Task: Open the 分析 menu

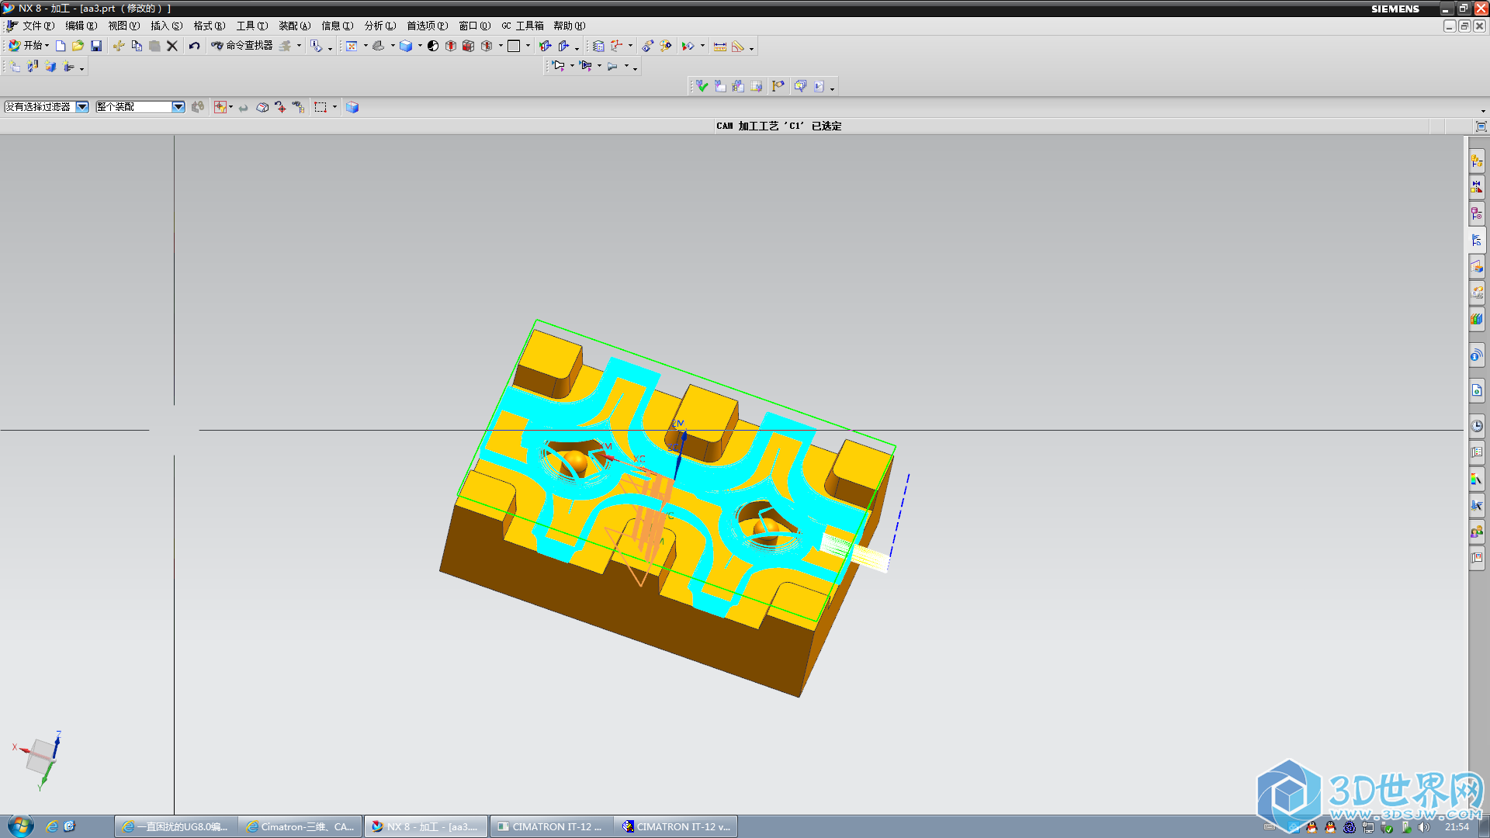Action: [x=379, y=26]
